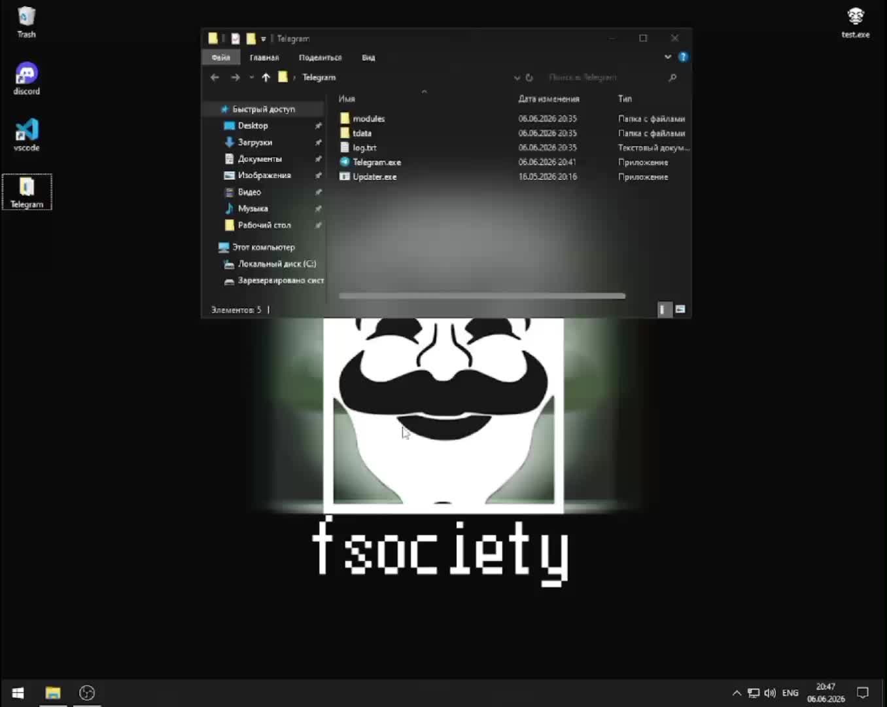887x707 pixels.
Task: Open the Windows Start menu
Action: 18,693
